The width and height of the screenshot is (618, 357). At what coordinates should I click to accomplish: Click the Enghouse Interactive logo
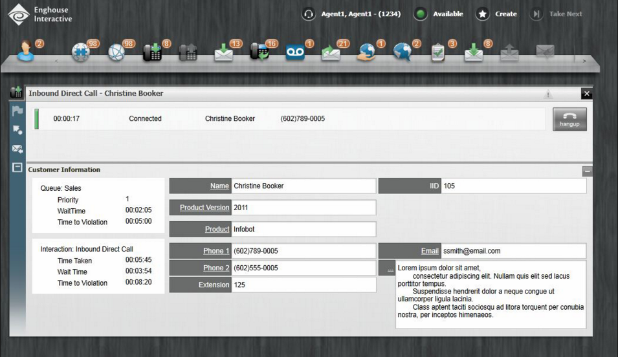(x=40, y=15)
